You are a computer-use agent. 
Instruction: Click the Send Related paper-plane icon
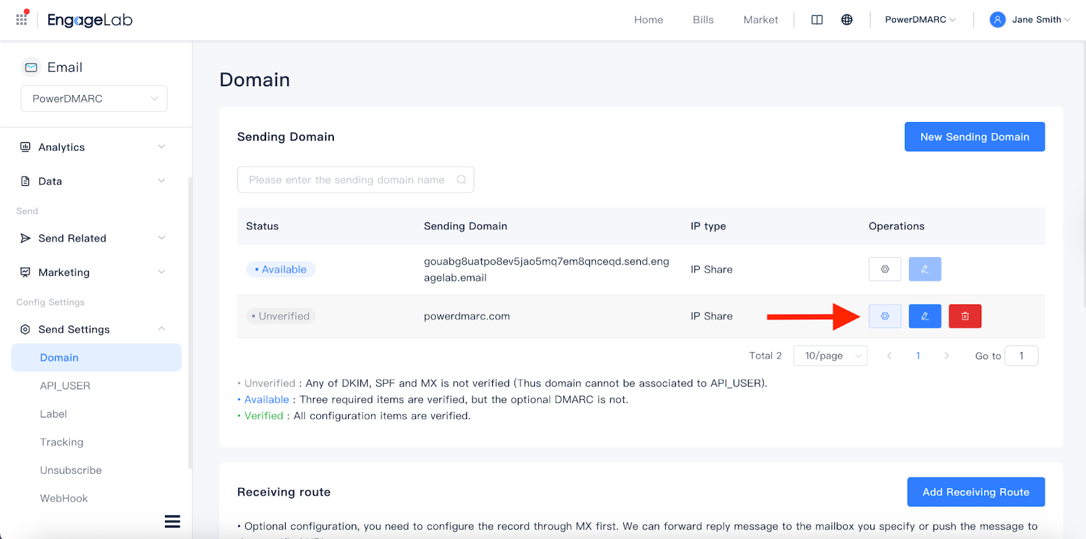25,238
